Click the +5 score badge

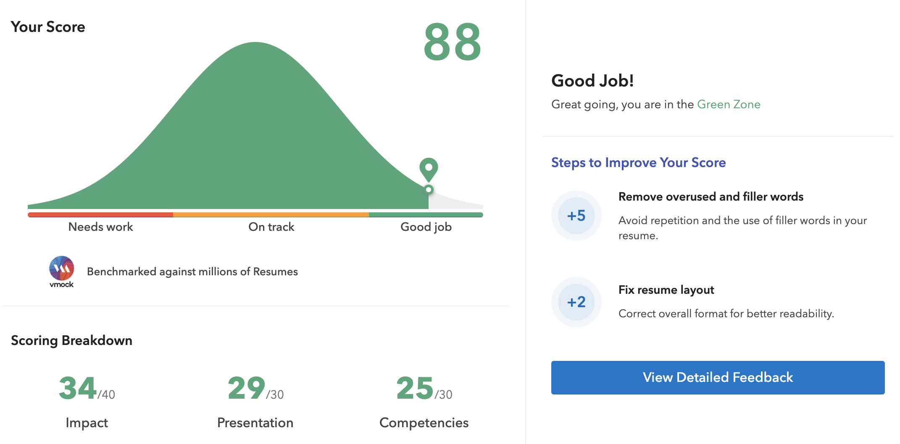(576, 216)
